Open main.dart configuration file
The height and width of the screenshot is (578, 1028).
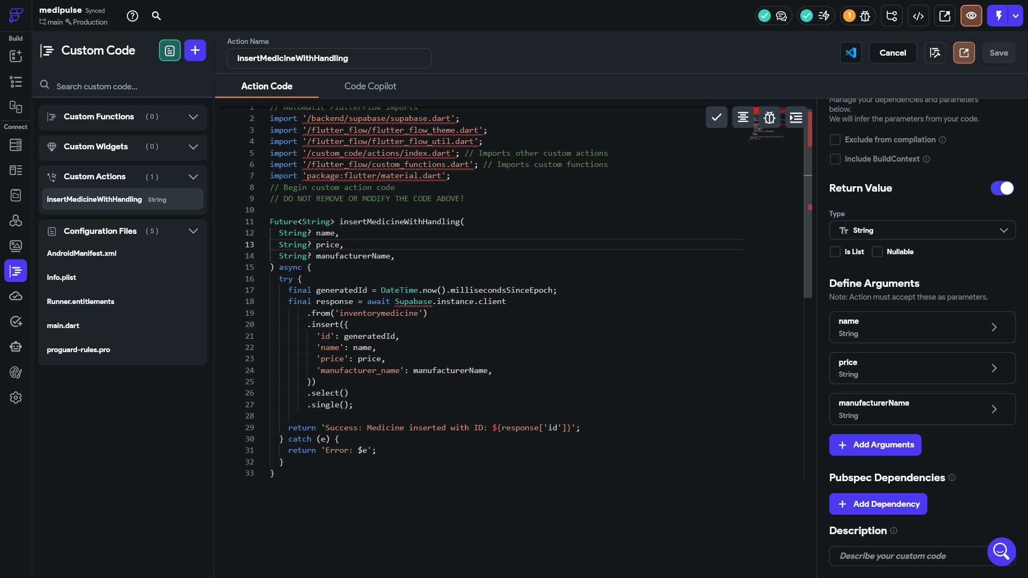[63, 325]
